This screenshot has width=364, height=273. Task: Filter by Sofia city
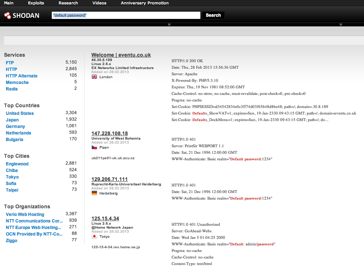[x=11, y=183]
